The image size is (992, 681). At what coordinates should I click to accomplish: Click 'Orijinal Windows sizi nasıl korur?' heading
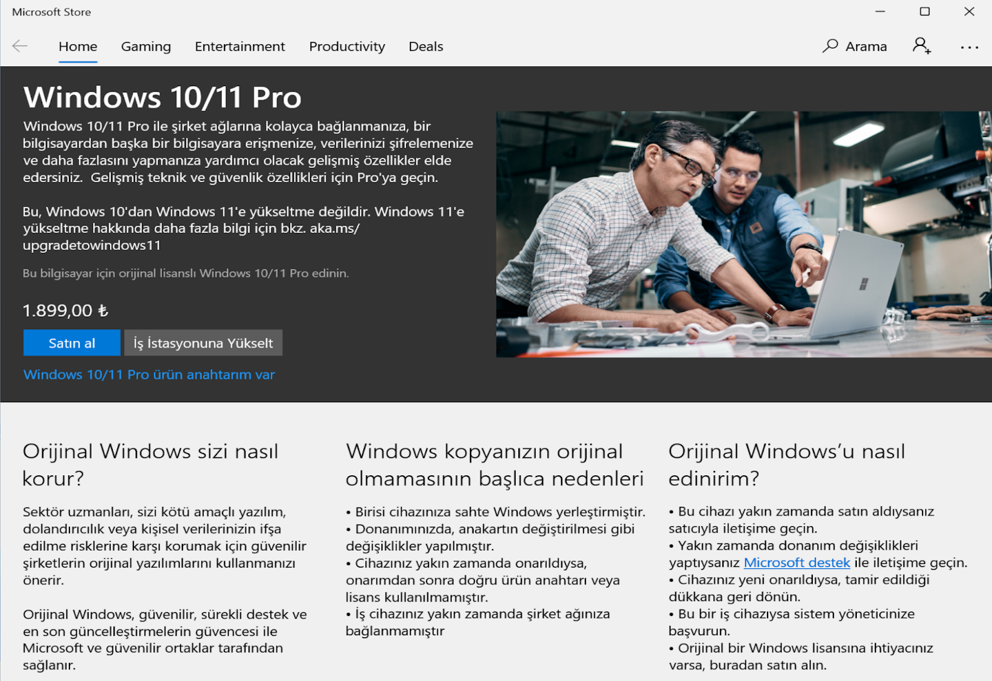coord(151,465)
